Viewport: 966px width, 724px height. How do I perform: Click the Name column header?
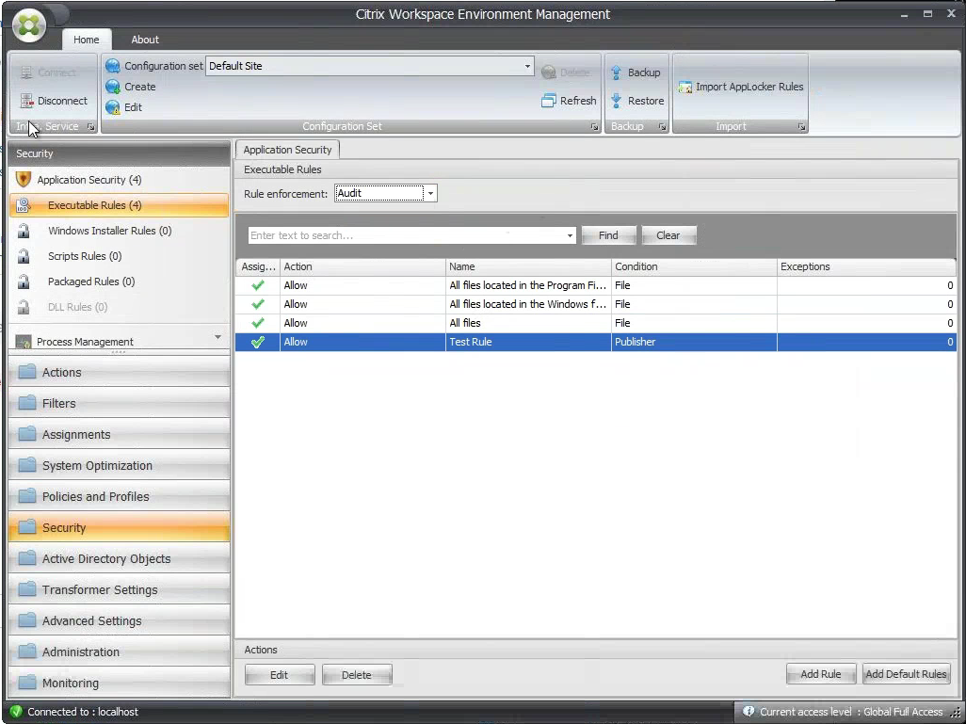pyautogui.click(x=528, y=266)
